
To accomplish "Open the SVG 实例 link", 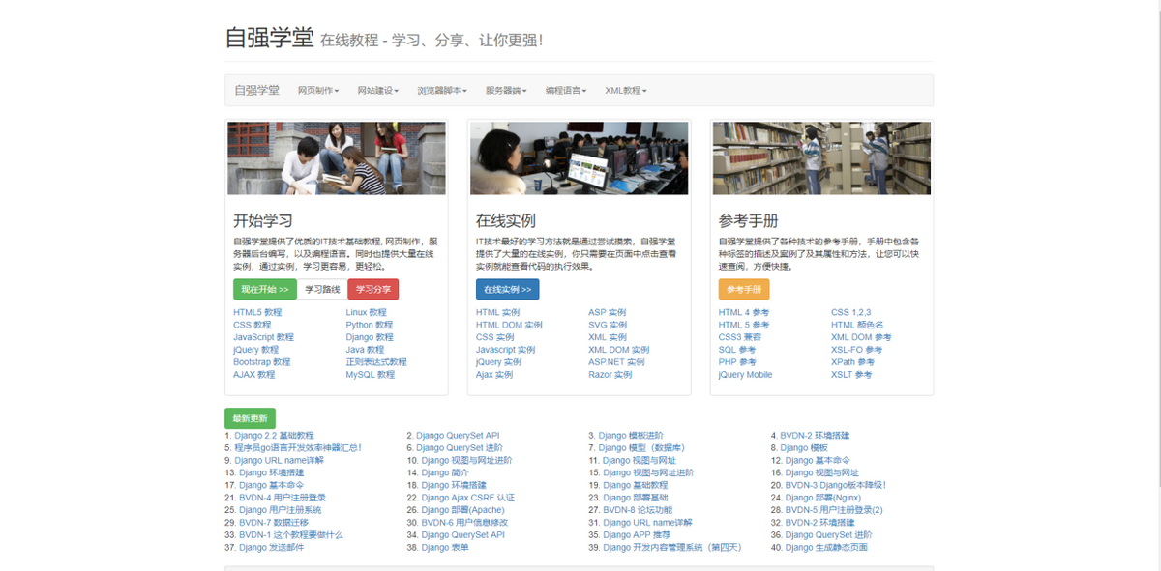I will 608,325.
